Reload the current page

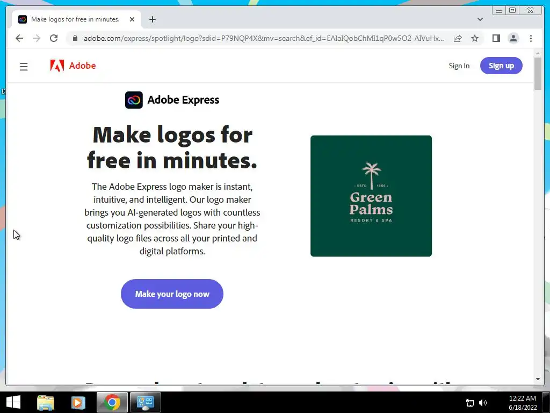pyautogui.click(x=54, y=38)
